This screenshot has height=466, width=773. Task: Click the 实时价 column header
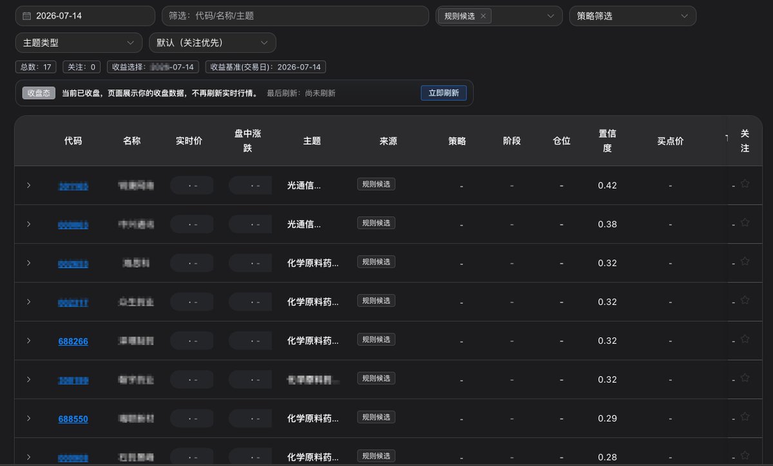click(x=189, y=141)
